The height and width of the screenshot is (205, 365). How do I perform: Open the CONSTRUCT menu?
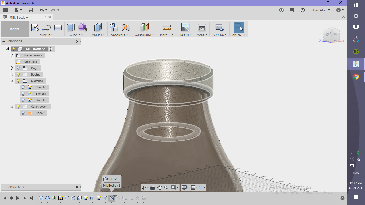(144, 35)
